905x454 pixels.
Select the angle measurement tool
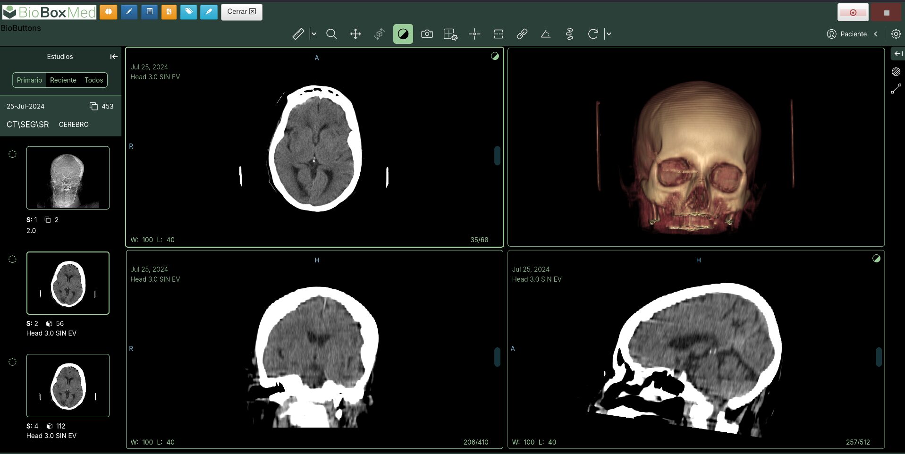546,34
